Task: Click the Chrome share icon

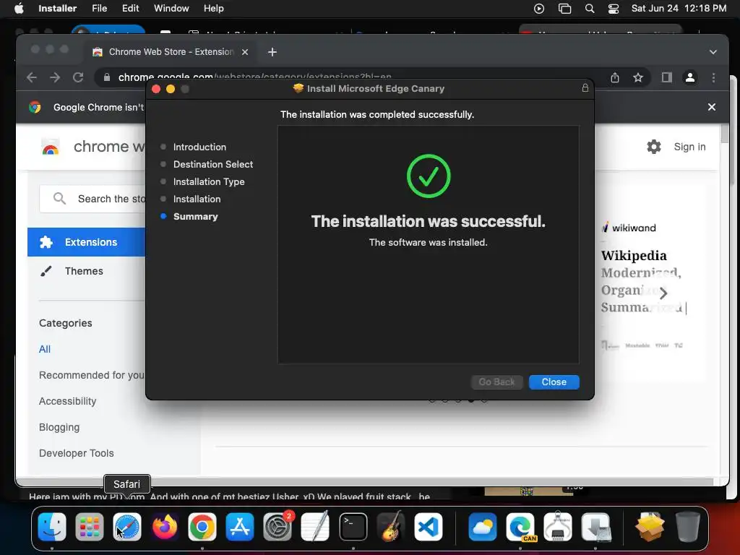Action: (614, 77)
